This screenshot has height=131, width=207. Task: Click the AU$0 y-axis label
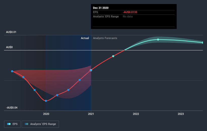click(x=9, y=47)
